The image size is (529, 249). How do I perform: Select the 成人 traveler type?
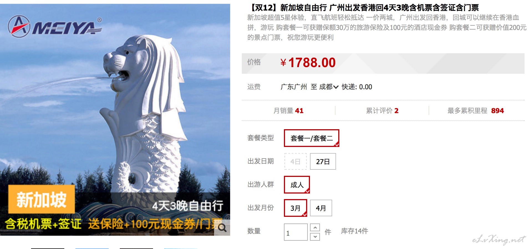tap(297, 185)
